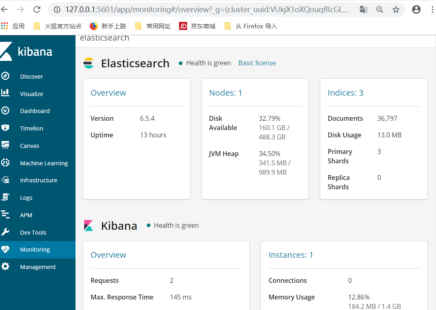Select Management menu item

pos(38,267)
